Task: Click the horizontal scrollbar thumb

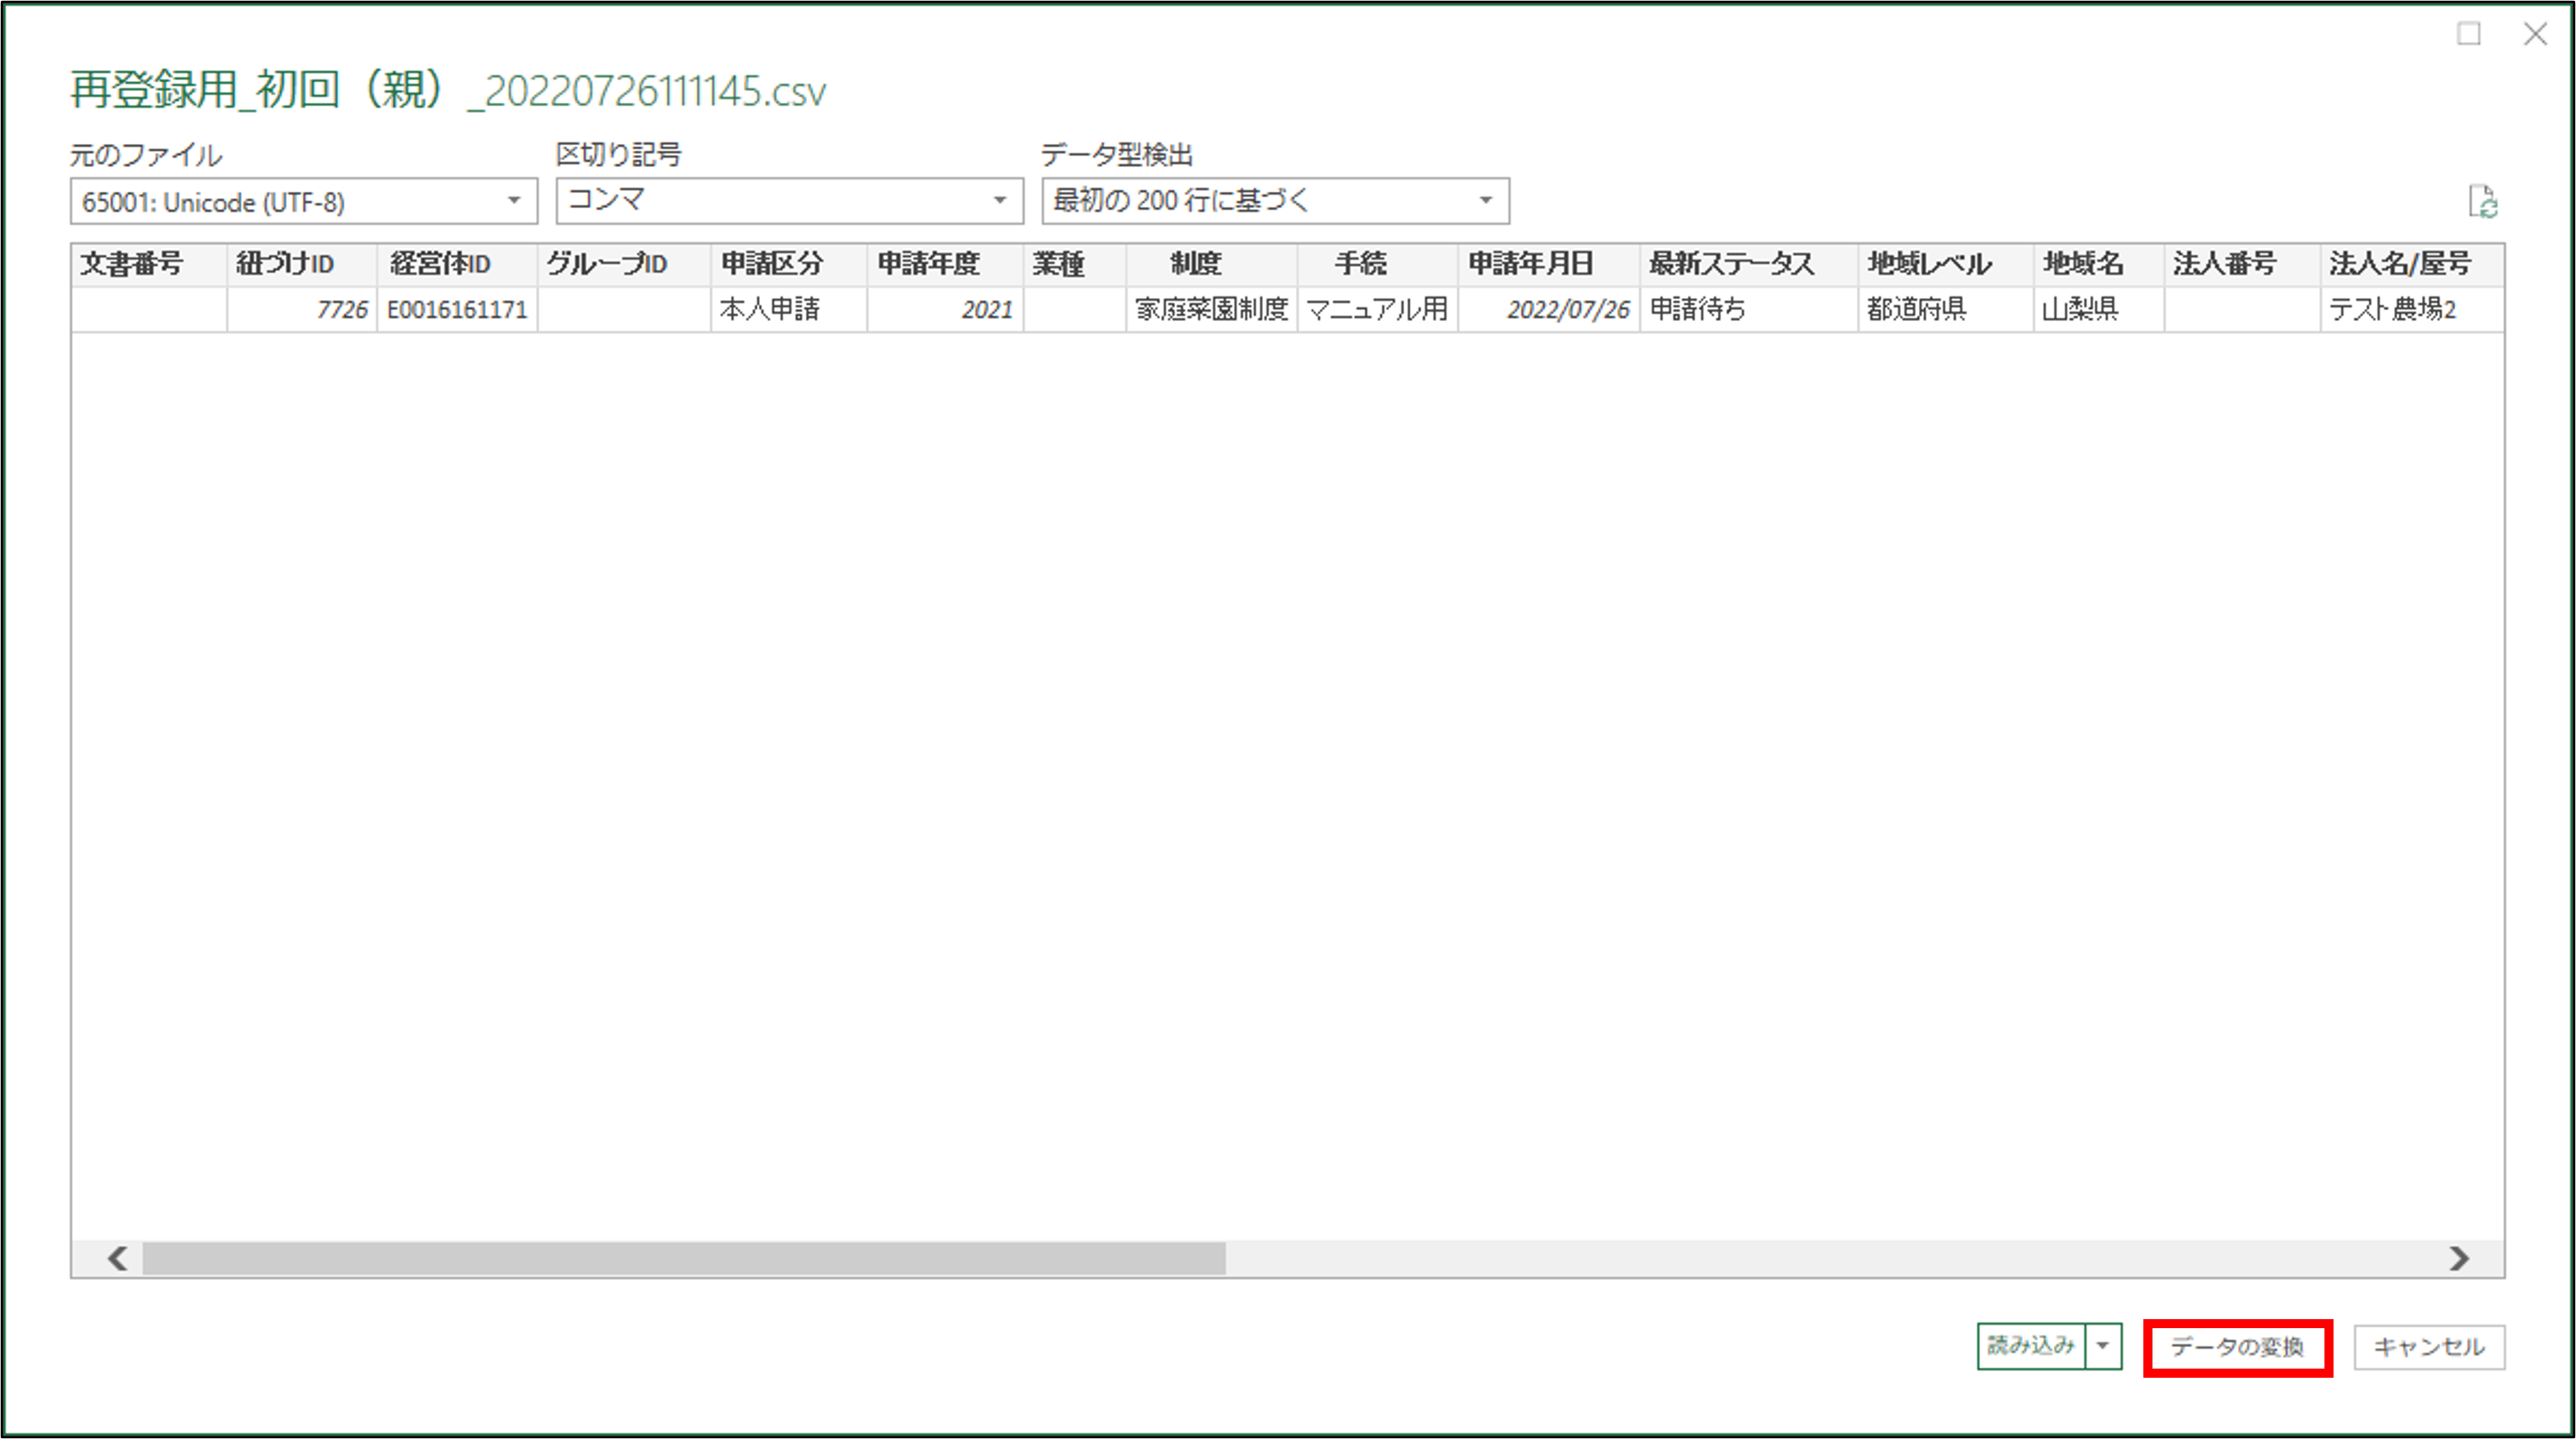Action: (x=684, y=1258)
